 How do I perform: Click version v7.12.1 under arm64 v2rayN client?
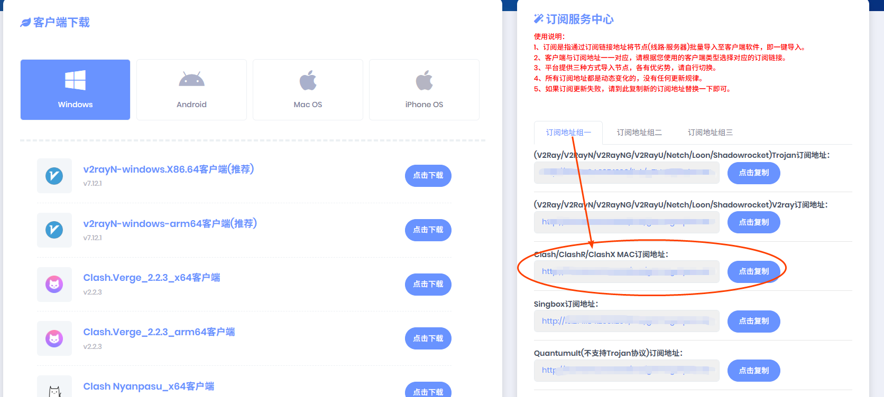pyautogui.click(x=93, y=238)
